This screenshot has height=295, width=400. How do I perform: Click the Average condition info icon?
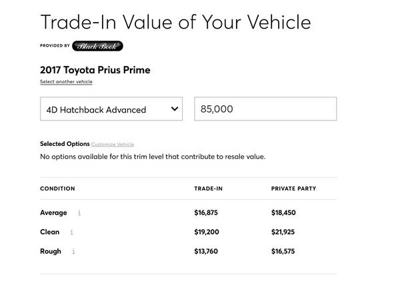tap(79, 212)
